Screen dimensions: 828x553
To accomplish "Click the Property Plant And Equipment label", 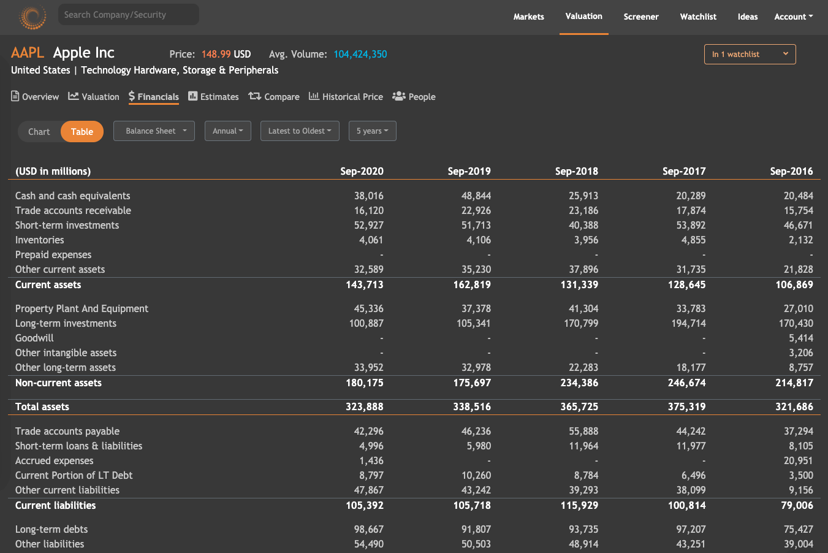I will click(x=82, y=308).
